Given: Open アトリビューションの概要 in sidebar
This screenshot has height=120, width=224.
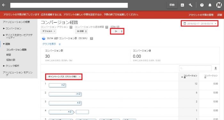Looking at the screenshot, I should (x=16, y=22).
